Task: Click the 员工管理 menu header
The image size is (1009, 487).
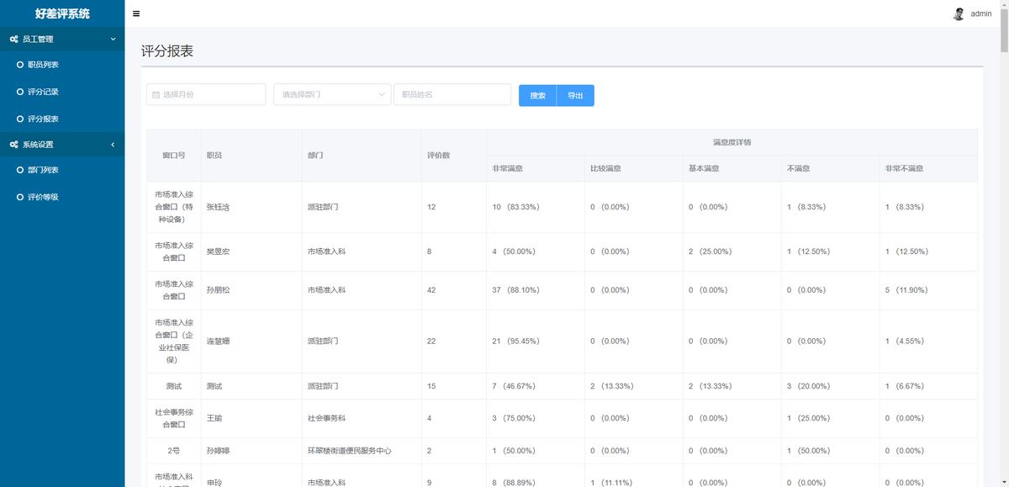Action: (x=62, y=40)
